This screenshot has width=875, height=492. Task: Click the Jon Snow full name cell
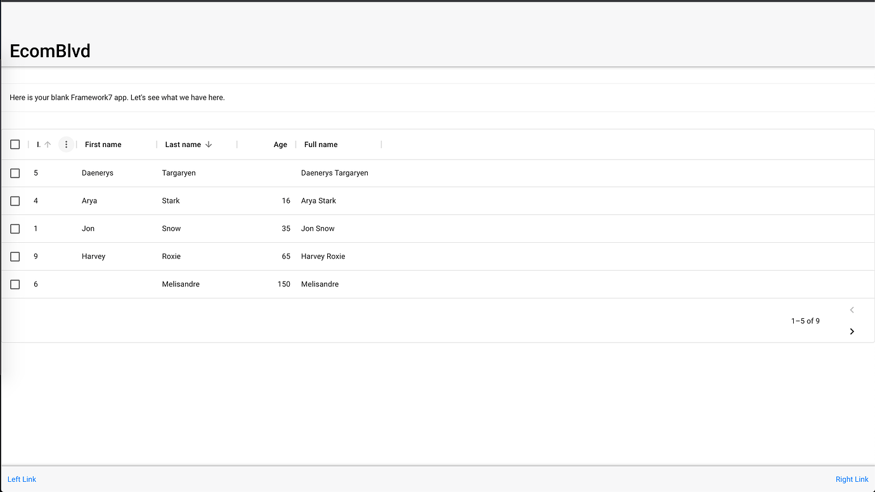click(x=318, y=229)
